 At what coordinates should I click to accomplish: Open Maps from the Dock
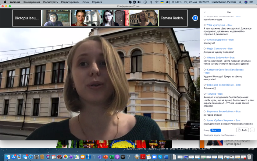(77, 157)
